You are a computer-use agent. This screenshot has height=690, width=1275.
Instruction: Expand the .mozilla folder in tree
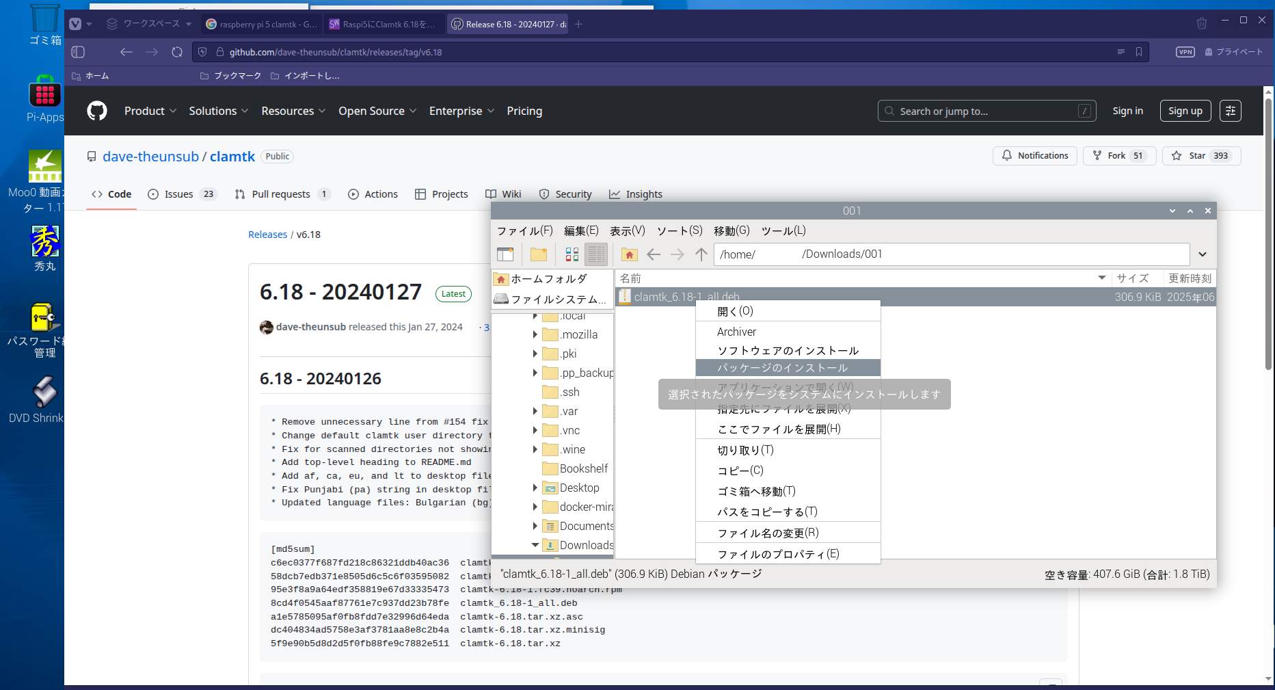(x=535, y=334)
